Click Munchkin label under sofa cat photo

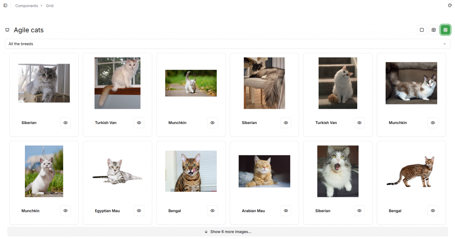click(x=398, y=123)
